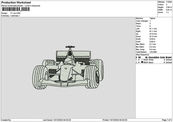173x122 pixels.
Task: Click the Description column header
Action: 154,57
